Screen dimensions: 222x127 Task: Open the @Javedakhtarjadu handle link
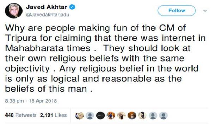48,15
